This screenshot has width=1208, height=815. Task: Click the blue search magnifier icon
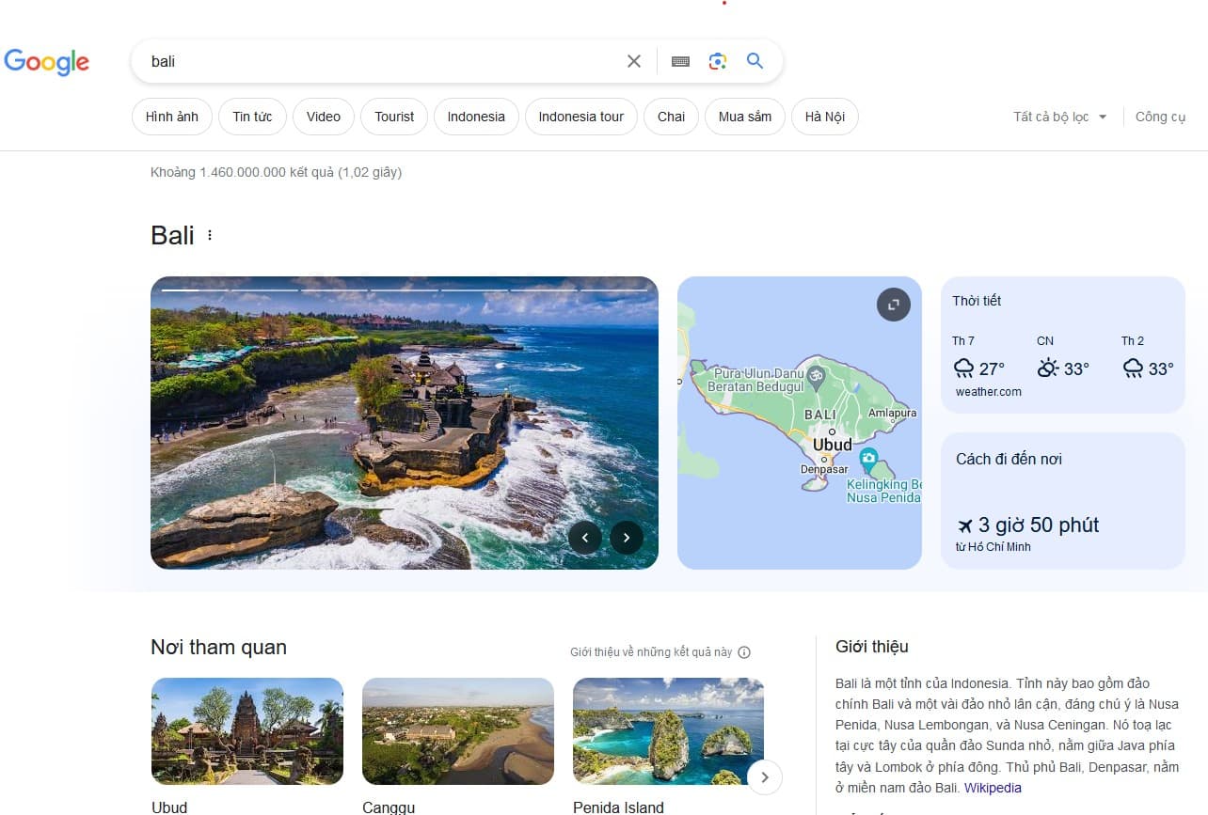[x=755, y=61]
